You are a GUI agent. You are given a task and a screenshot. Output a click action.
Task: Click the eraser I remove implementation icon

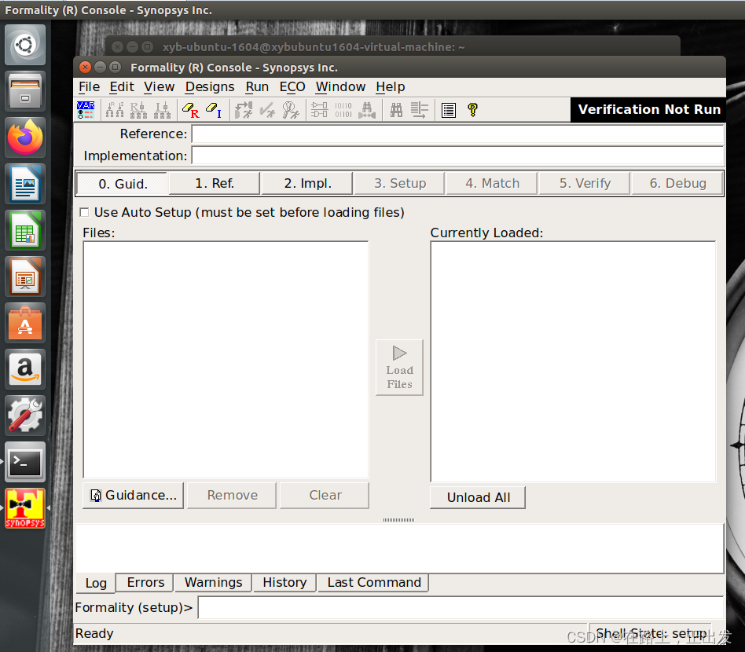[214, 110]
